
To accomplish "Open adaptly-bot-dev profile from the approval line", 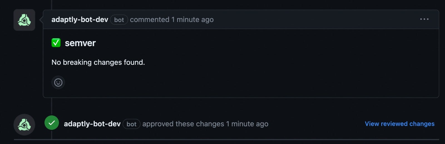I will (92, 124).
